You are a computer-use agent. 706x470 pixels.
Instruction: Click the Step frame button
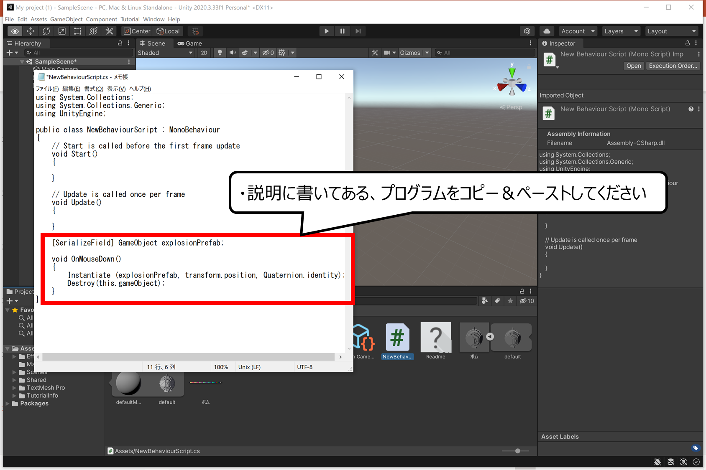pos(358,31)
